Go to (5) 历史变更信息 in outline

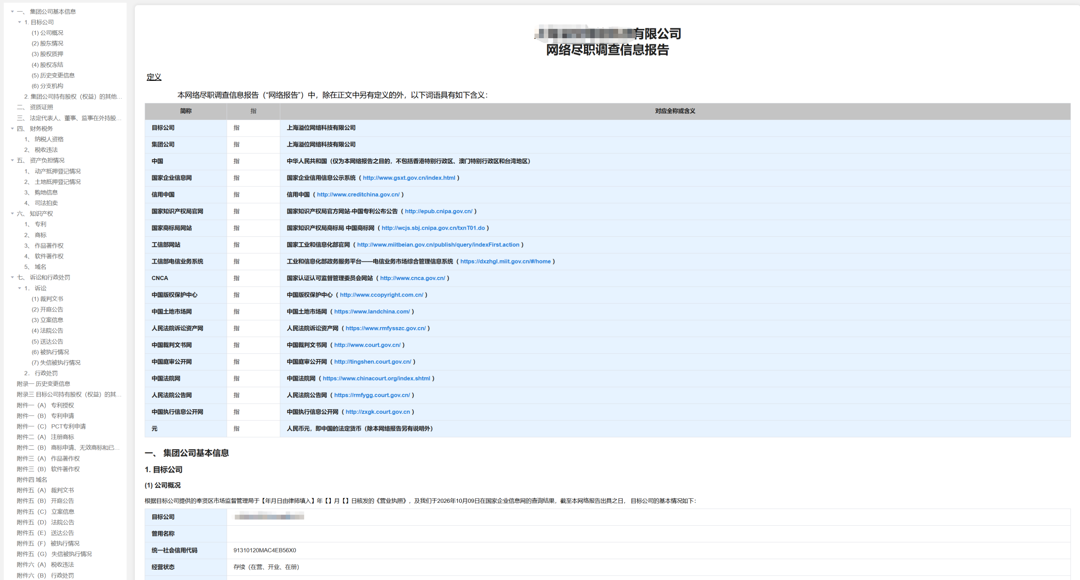[x=53, y=75]
